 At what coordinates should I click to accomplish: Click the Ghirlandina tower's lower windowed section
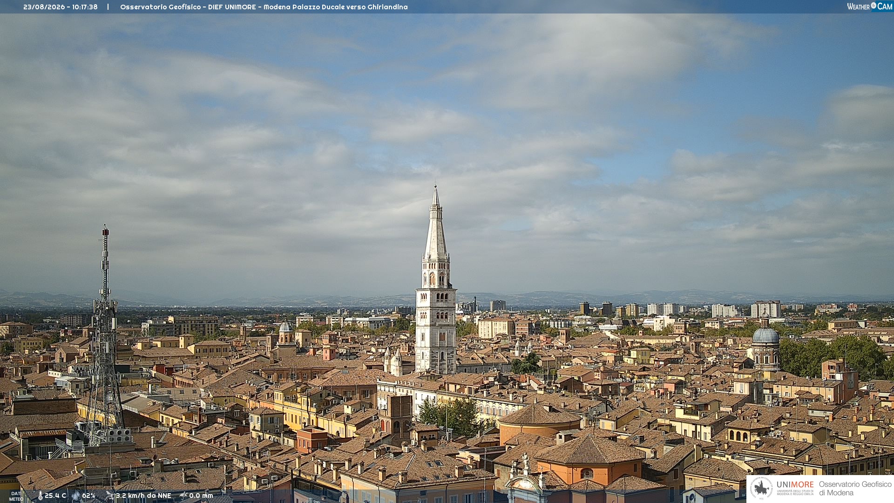pos(436,331)
